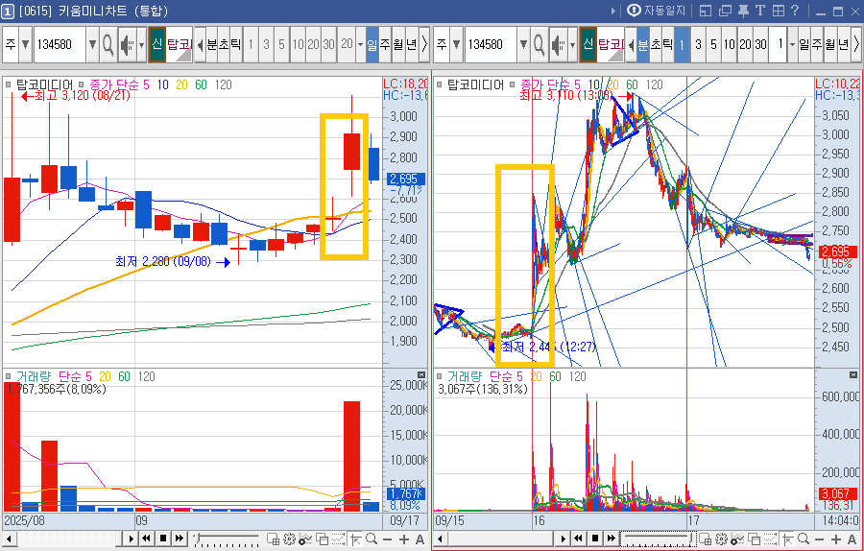864x551 pixels.
Task: Select 분 minute period on right chart
Action: [x=643, y=44]
